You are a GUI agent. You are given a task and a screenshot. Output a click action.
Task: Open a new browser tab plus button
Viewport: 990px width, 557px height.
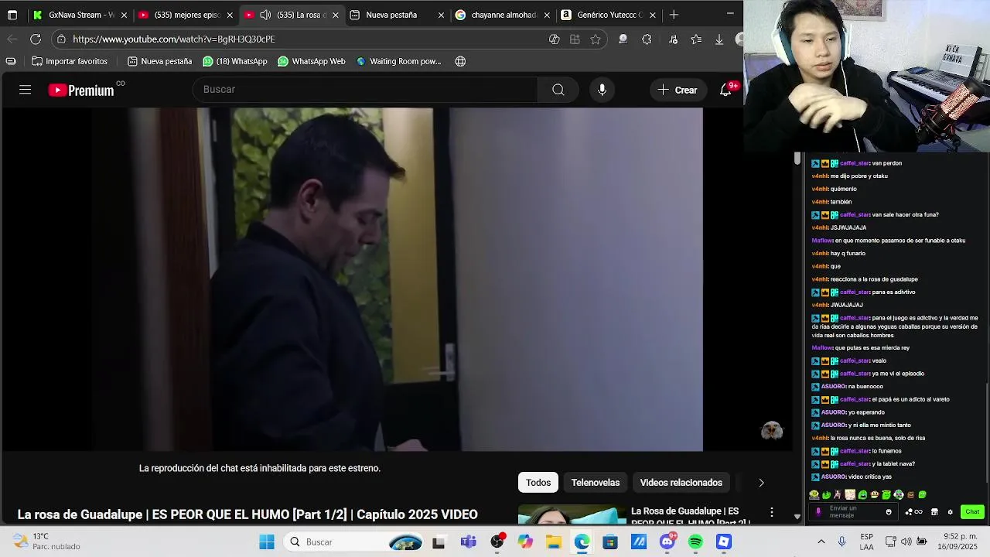pyautogui.click(x=674, y=15)
